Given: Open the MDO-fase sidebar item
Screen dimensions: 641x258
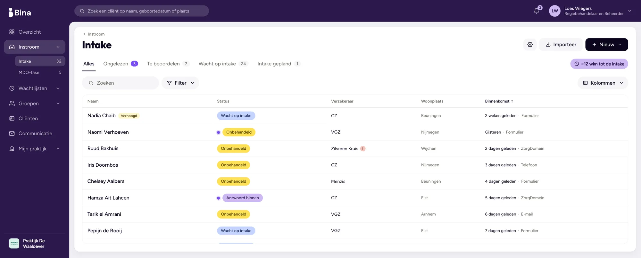Looking at the screenshot, I should click(x=40, y=72).
